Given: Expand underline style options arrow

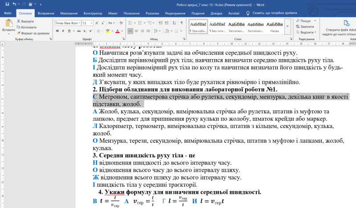Looking at the screenshot, I should pos(74,31).
